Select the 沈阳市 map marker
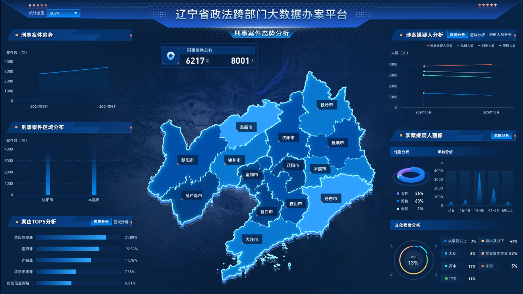 point(288,138)
